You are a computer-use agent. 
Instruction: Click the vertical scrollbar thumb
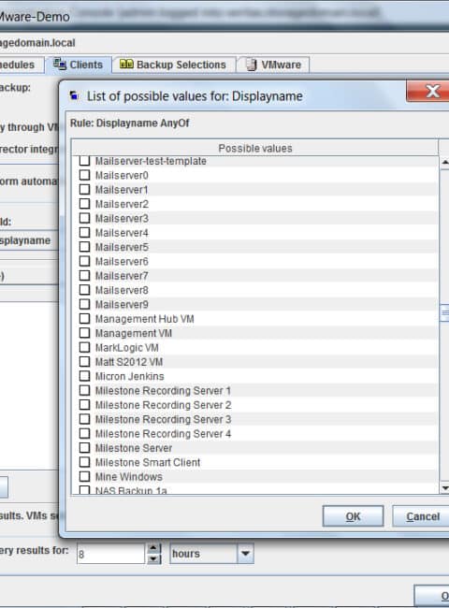pos(444,313)
